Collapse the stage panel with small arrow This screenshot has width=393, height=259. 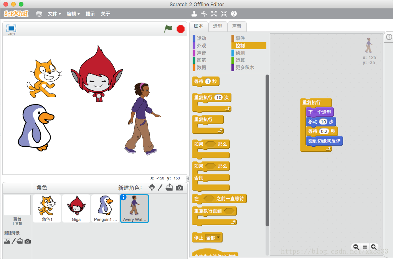(188, 179)
